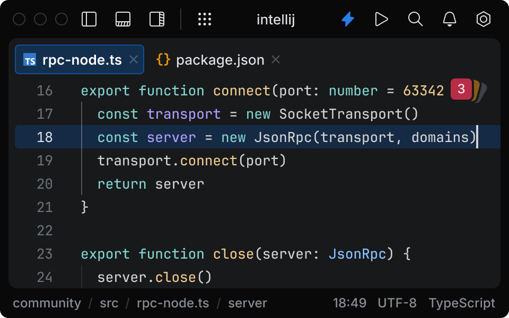The height and width of the screenshot is (318, 509).
Task: Click the src breadcrumb item
Action: [109, 303]
